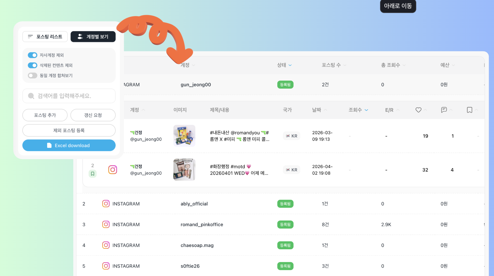Switch to 포스팅 리스트 tab
494x276 pixels.
click(45, 37)
